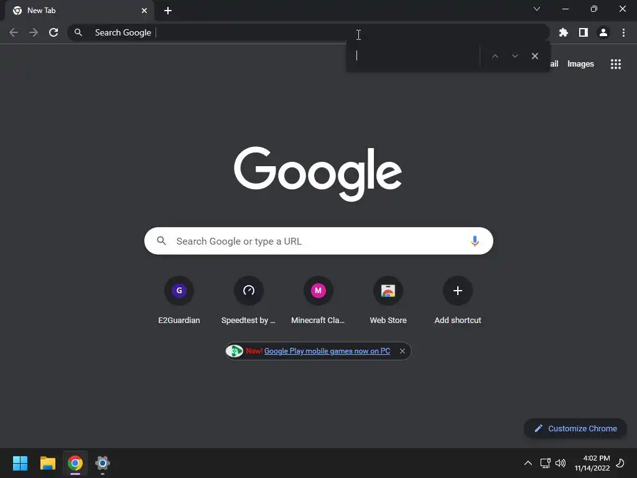Click the Google logo

(x=318, y=174)
